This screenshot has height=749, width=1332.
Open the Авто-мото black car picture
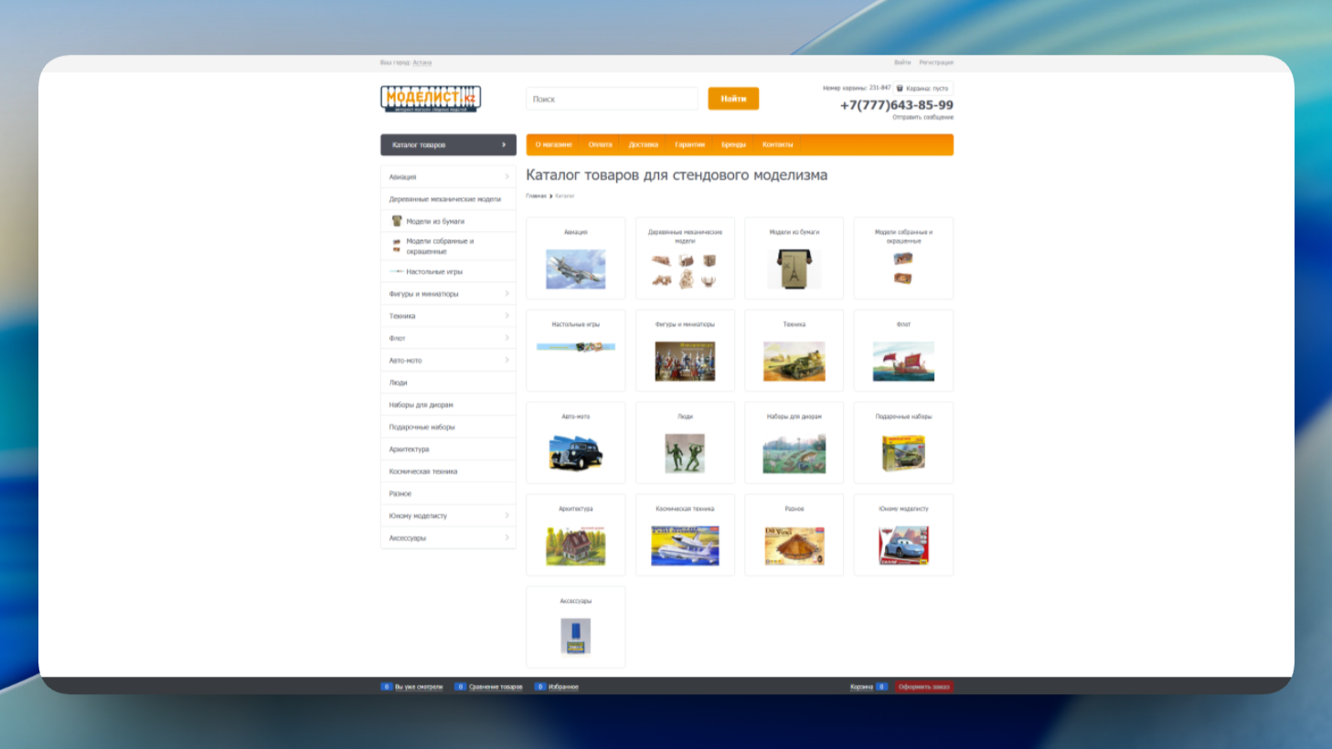pyautogui.click(x=575, y=454)
